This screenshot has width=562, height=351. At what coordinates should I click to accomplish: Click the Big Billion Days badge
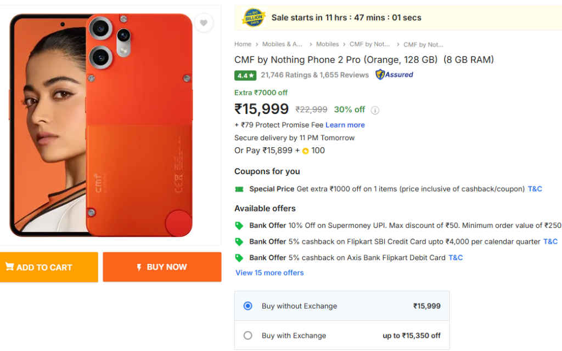pos(253,17)
